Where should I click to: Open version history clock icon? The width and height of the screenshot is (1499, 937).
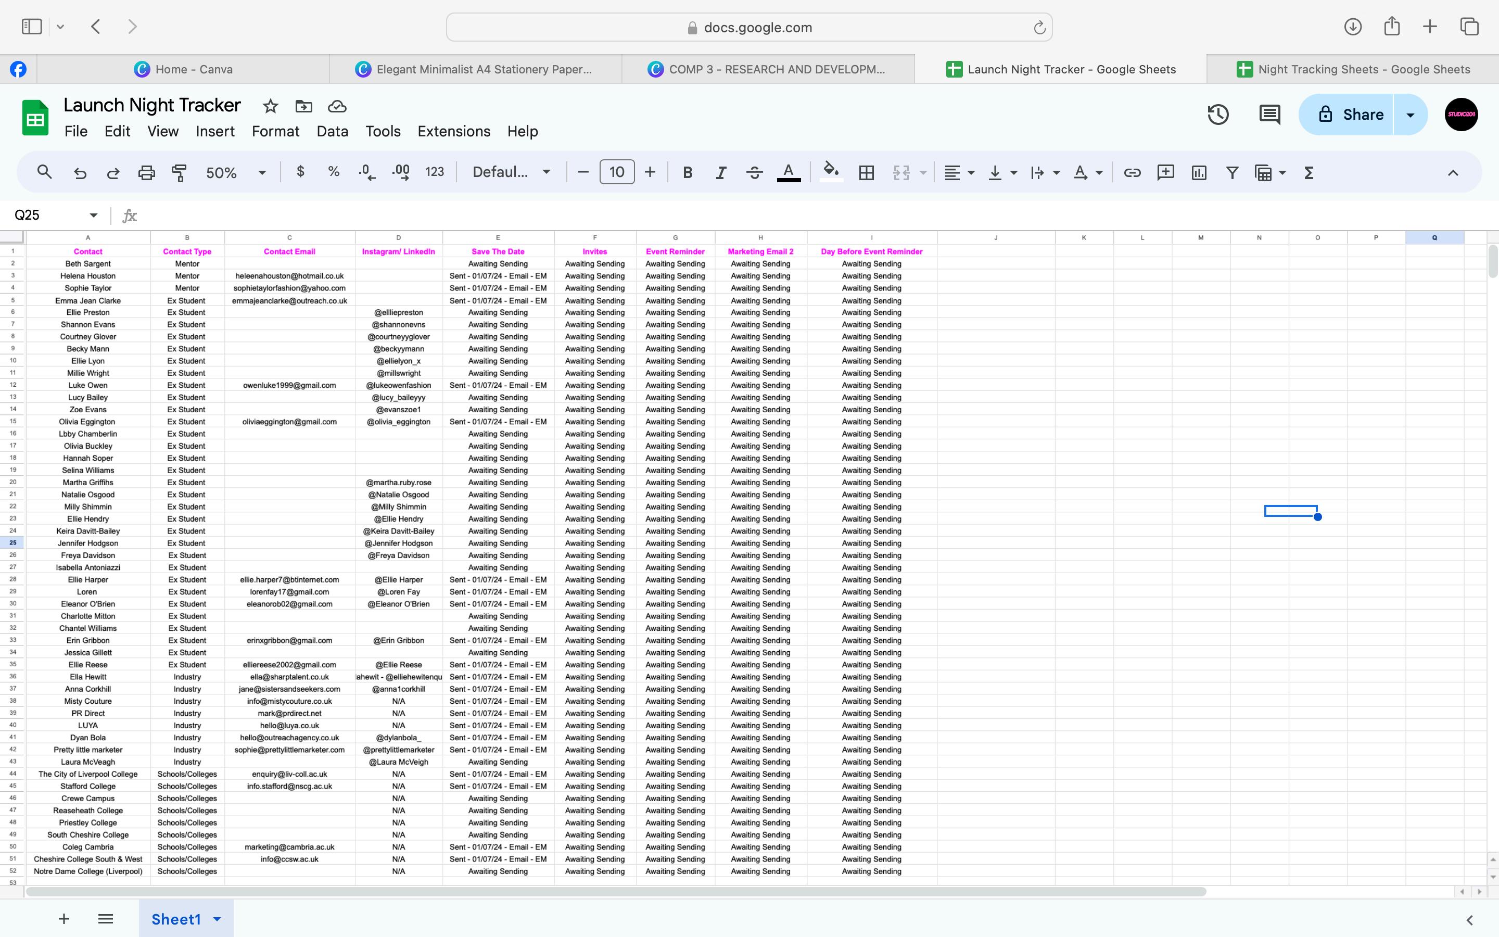click(1218, 115)
